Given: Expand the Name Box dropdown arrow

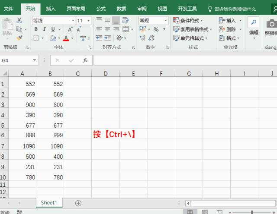Looking at the screenshot, I should pos(35,60).
